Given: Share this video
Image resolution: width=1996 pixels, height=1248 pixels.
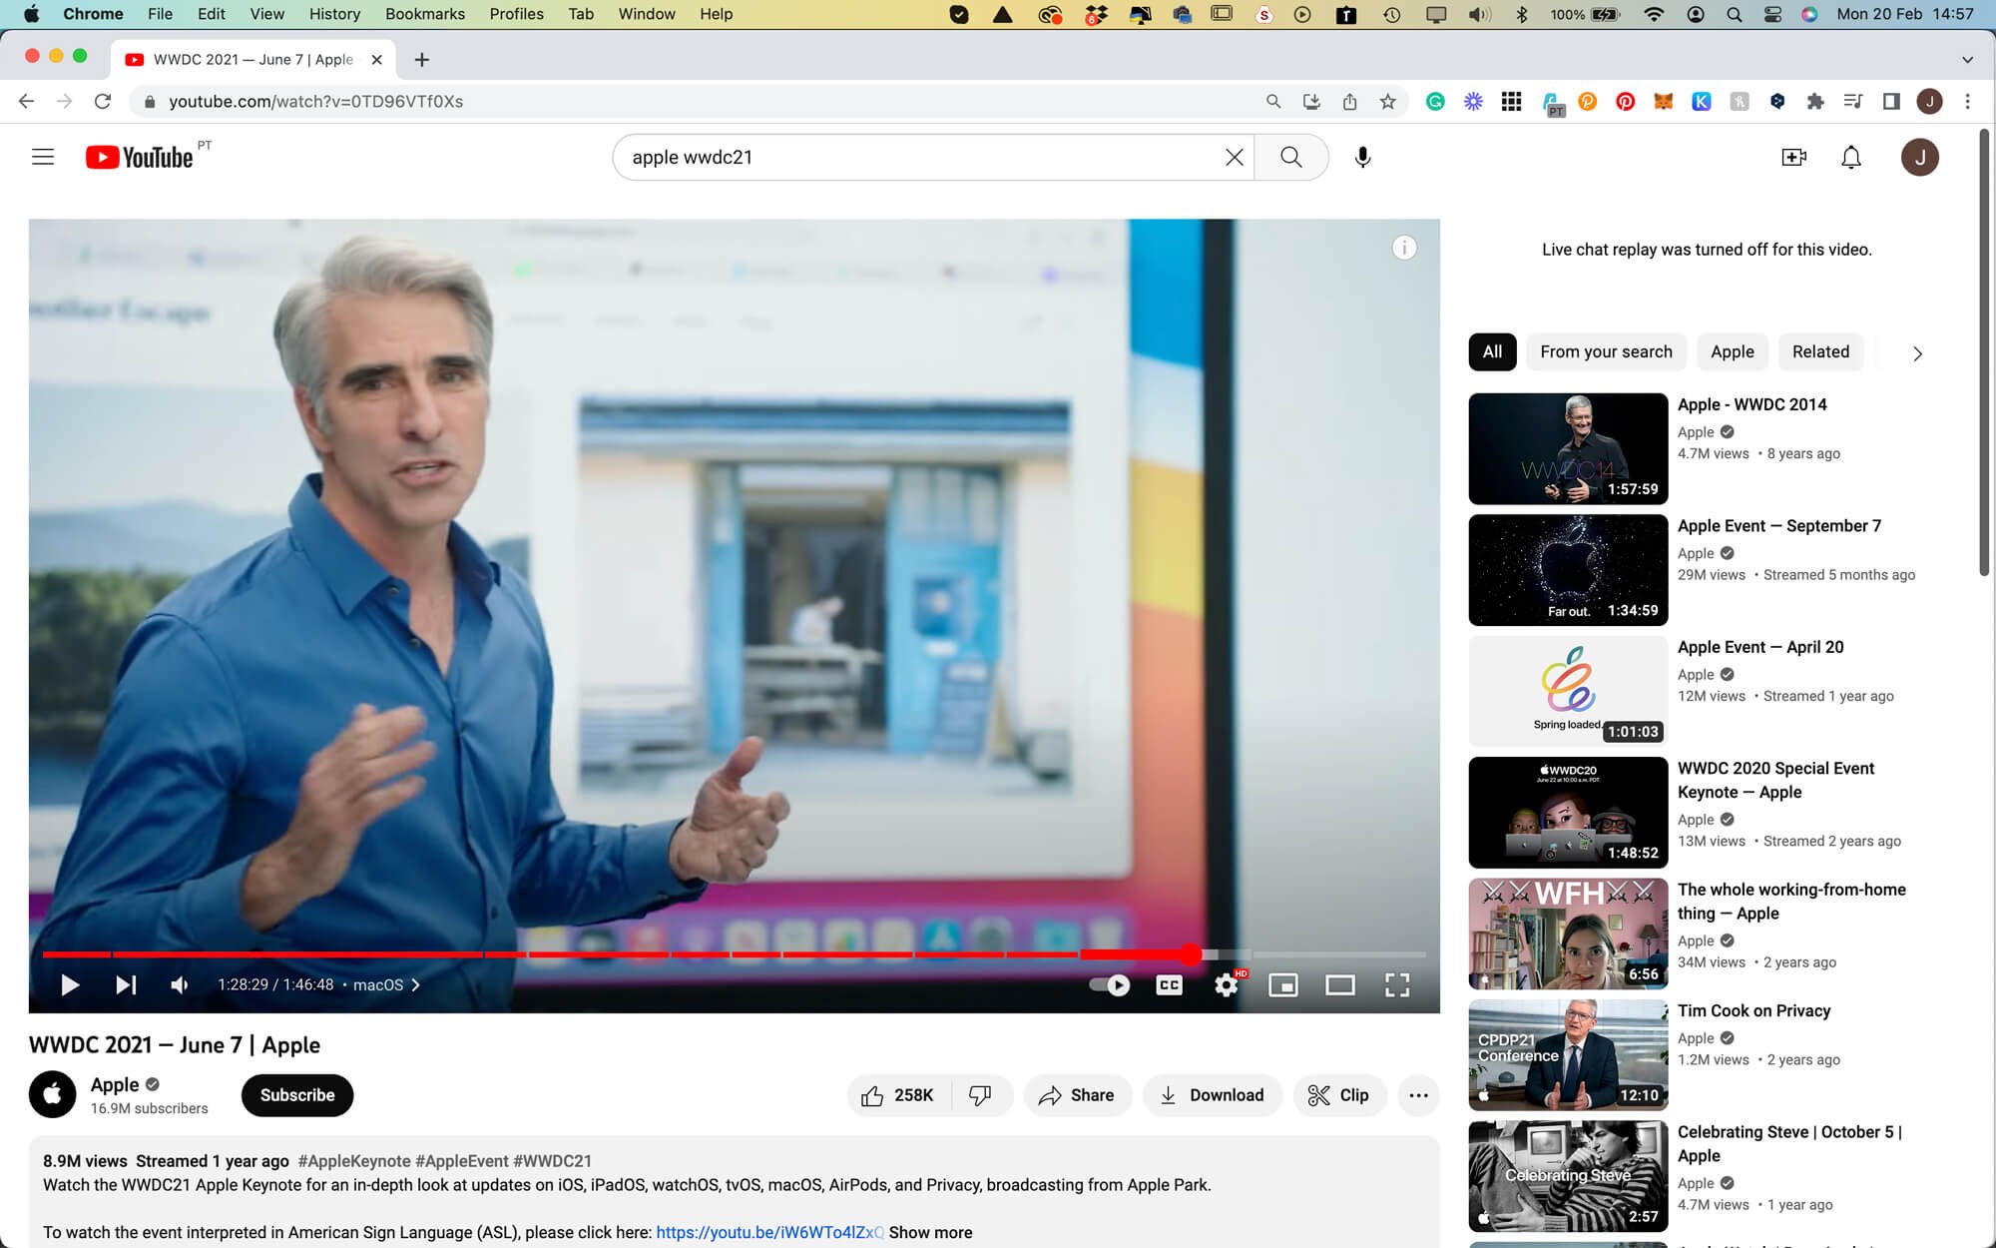Looking at the screenshot, I should 1077,1095.
